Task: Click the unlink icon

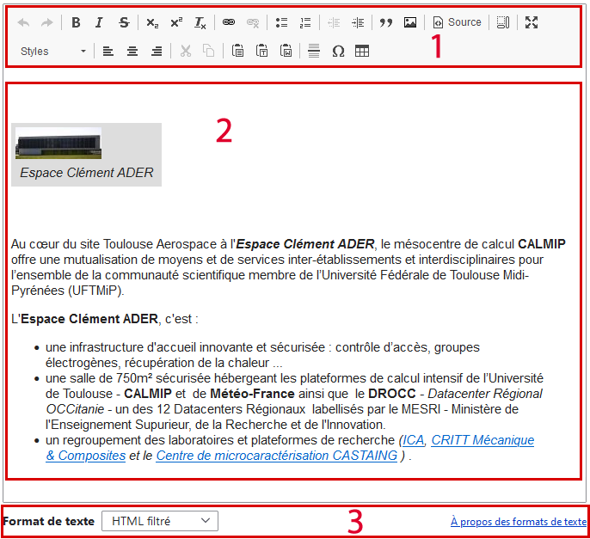Action: [x=253, y=22]
